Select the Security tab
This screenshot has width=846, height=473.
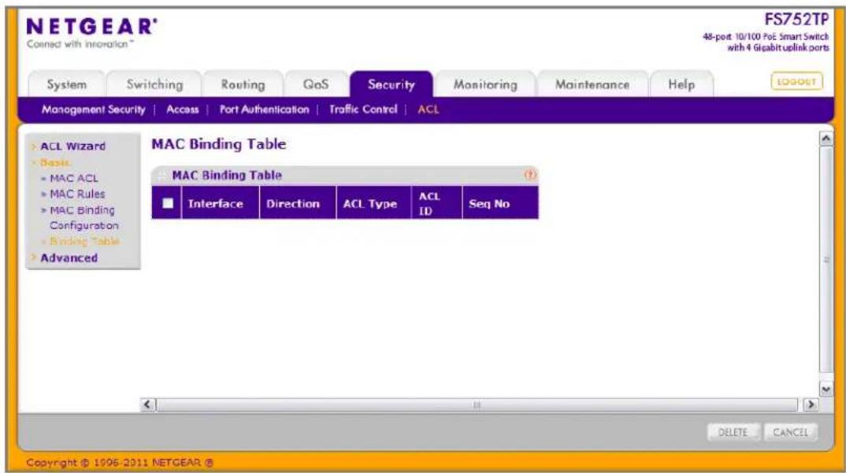[391, 85]
